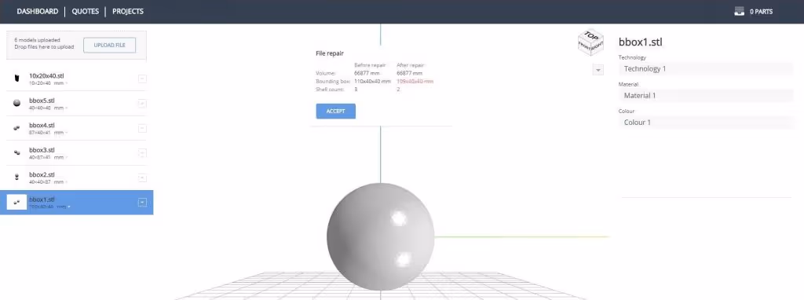Open the Technology 1 selector

point(706,69)
